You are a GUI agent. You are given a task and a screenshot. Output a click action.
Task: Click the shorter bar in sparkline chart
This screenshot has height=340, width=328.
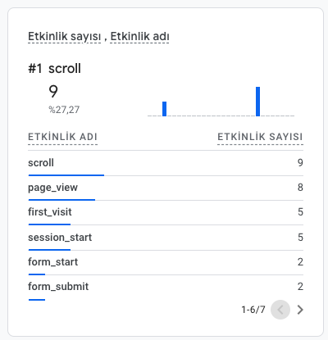(x=164, y=109)
